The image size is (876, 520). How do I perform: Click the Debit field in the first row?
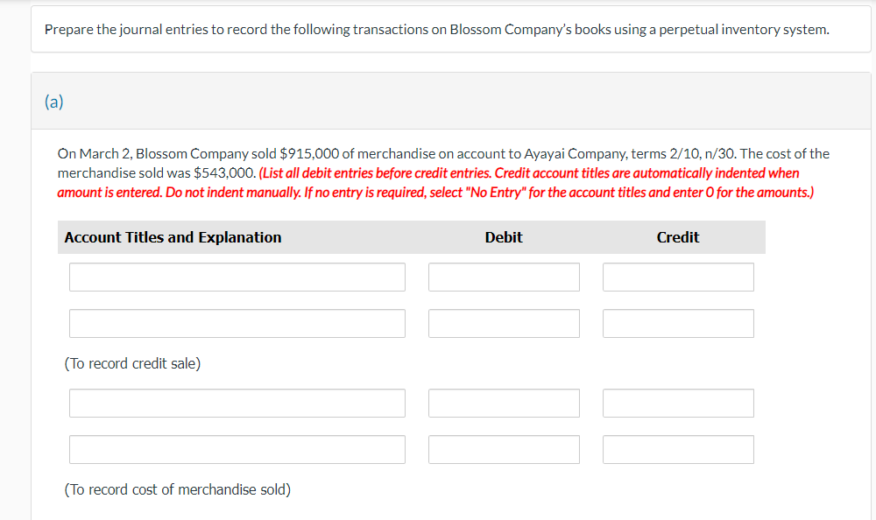[x=504, y=277]
